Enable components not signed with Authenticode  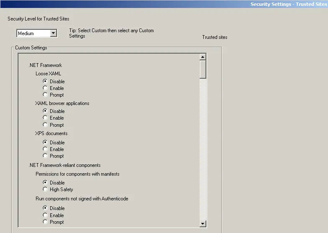click(x=45, y=215)
